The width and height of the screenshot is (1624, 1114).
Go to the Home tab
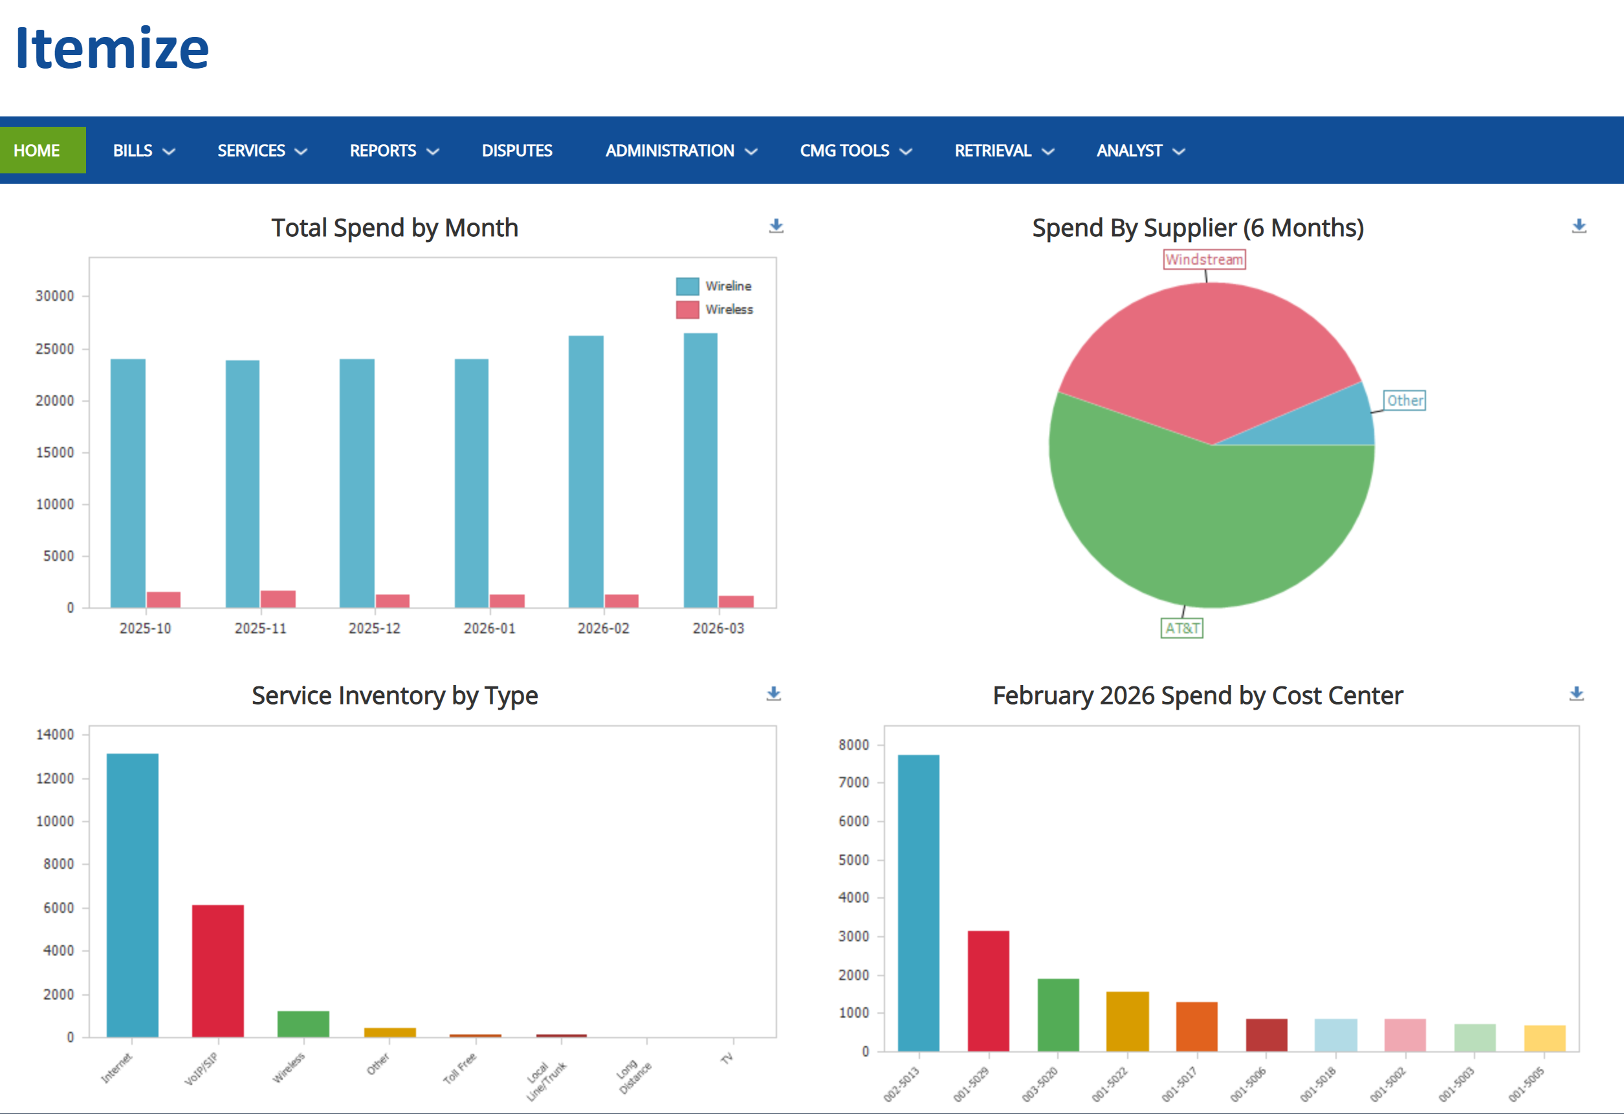pyautogui.click(x=37, y=150)
